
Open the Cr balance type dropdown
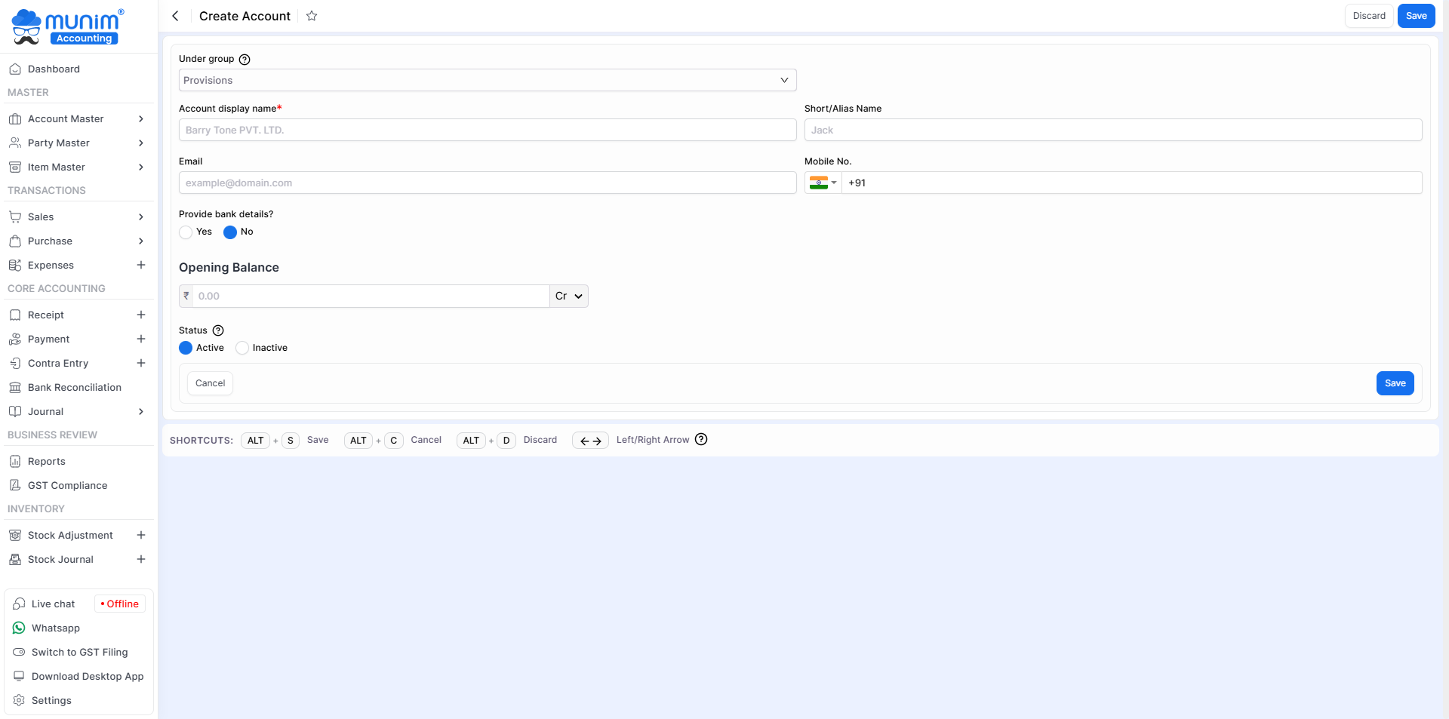coord(569,296)
